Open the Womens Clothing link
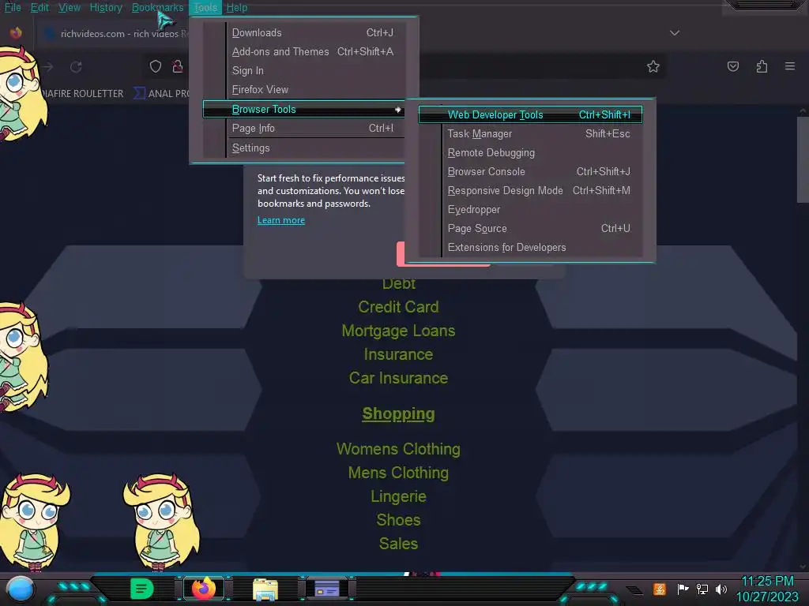This screenshot has height=606, width=809. click(398, 449)
